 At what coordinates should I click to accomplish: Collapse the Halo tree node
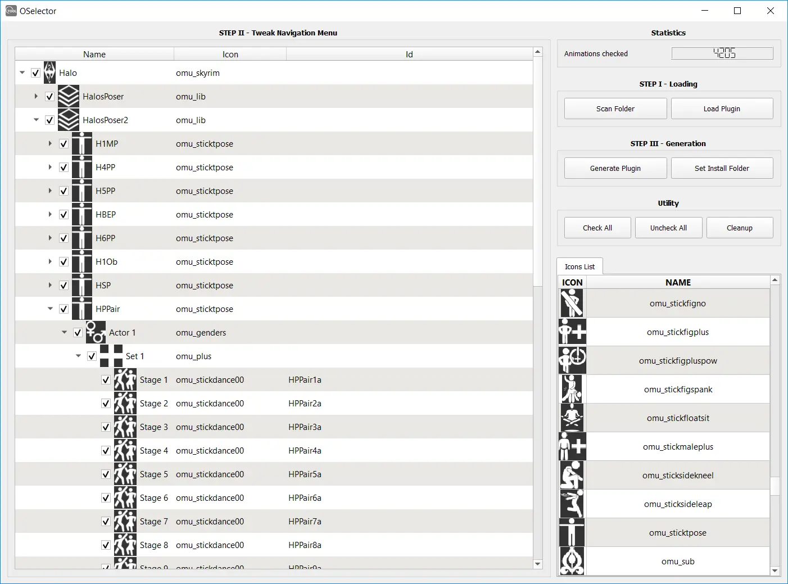tap(22, 73)
